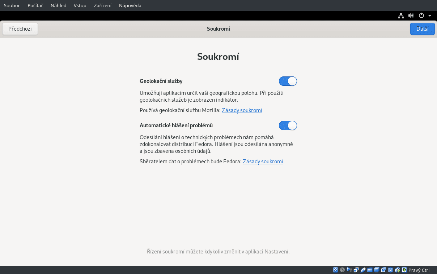The image size is (437, 274).
Task: Click the optical drive icon in VirtualBox status bar
Action: (342, 270)
